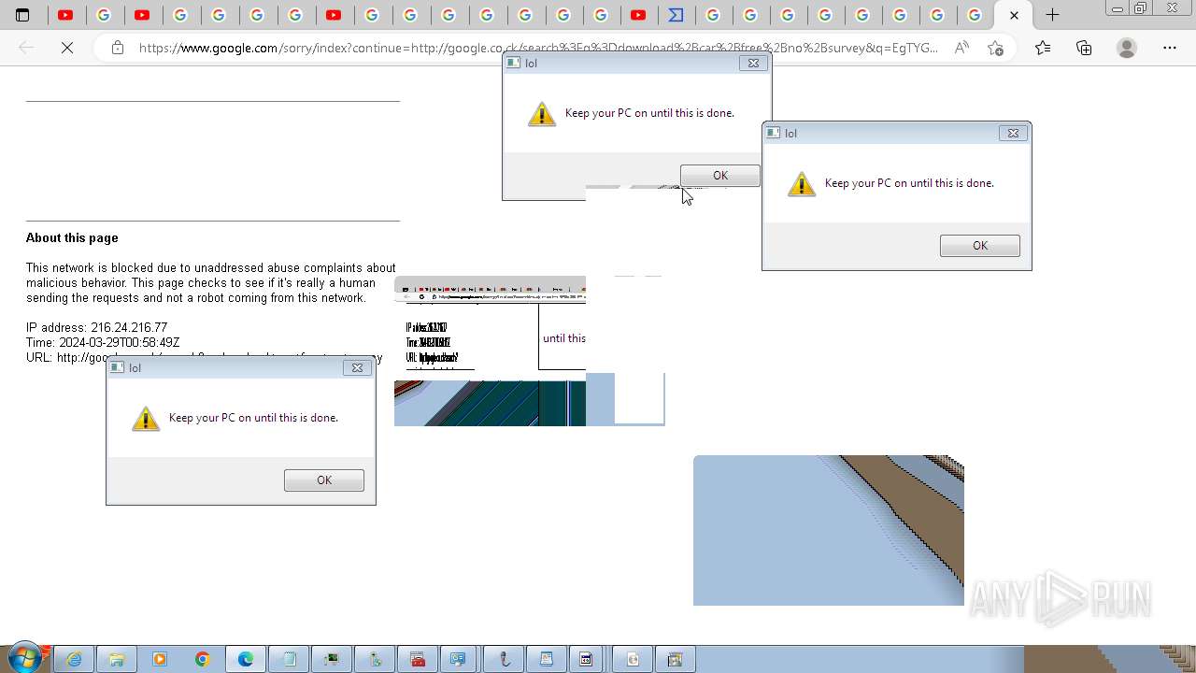
Task: Open the browser profile avatar
Action: point(1127,48)
